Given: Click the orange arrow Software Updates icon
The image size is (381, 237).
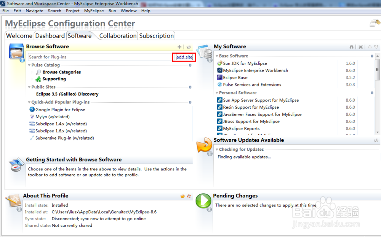Looking at the screenshot, I should (204, 145).
